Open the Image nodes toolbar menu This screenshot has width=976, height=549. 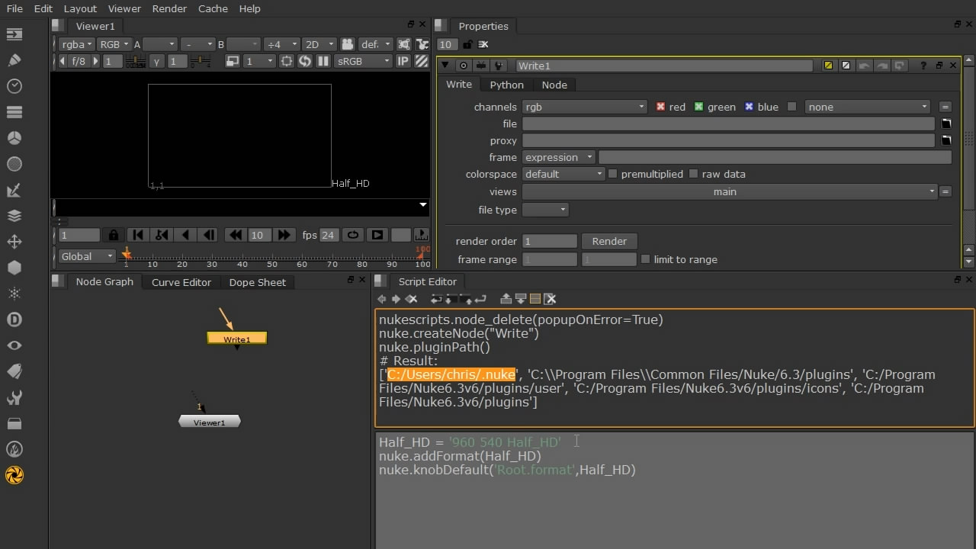tap(14, 34)
